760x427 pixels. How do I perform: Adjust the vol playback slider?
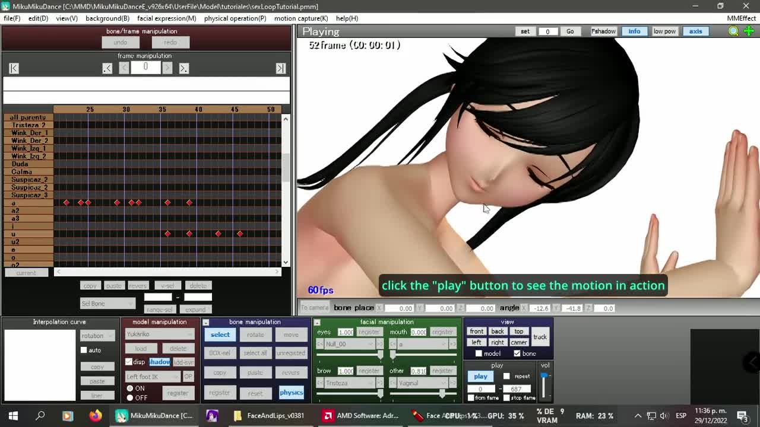point(544,385)
